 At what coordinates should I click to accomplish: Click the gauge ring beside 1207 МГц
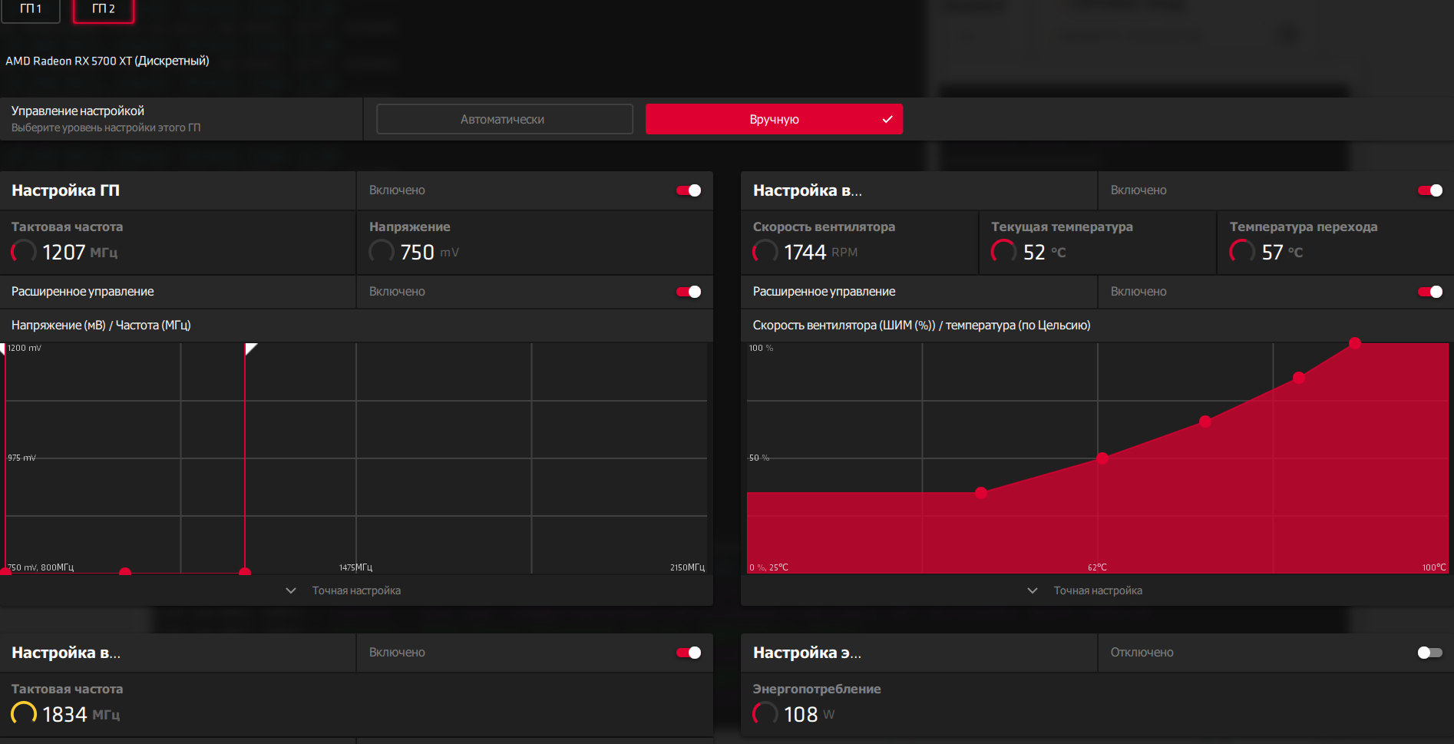[x=24, y=252]
